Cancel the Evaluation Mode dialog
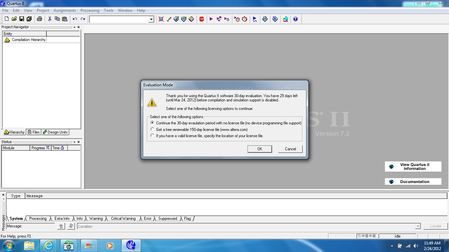 tap(290, 149)
